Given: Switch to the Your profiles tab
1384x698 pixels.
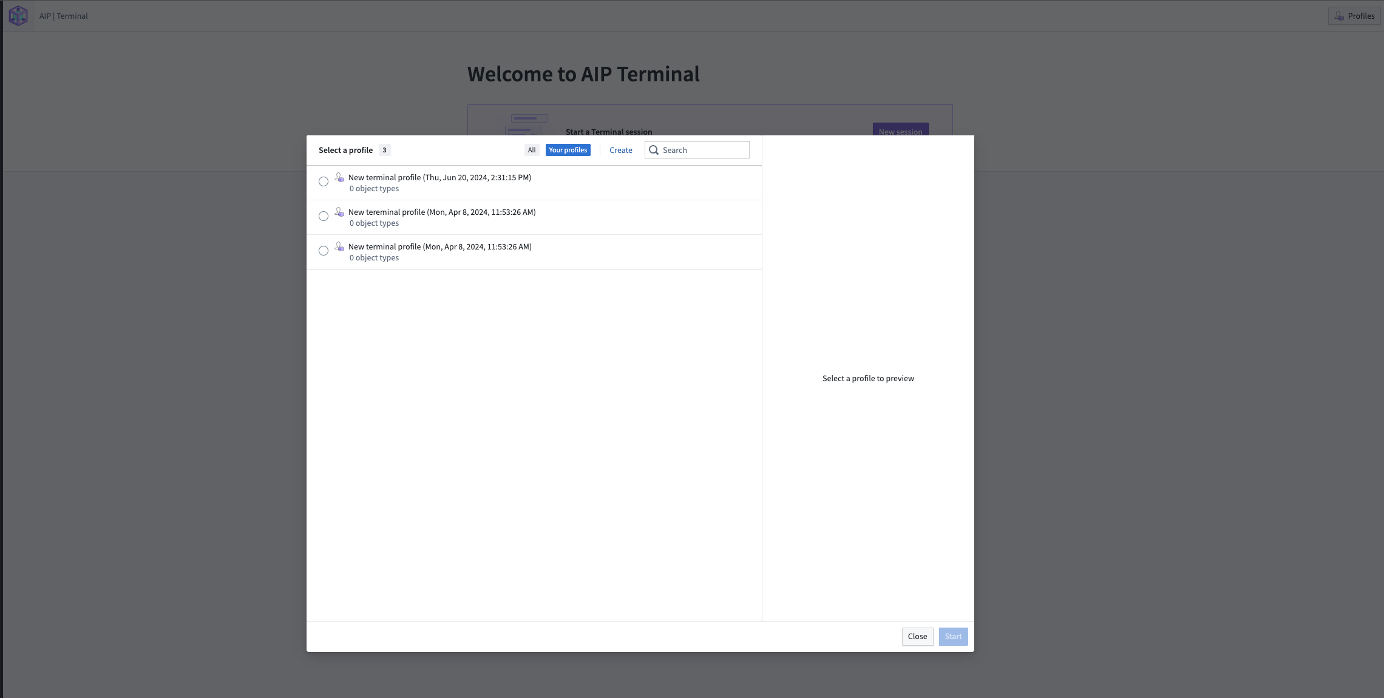Looking at the screenshot, I should (x=568, y=149).
